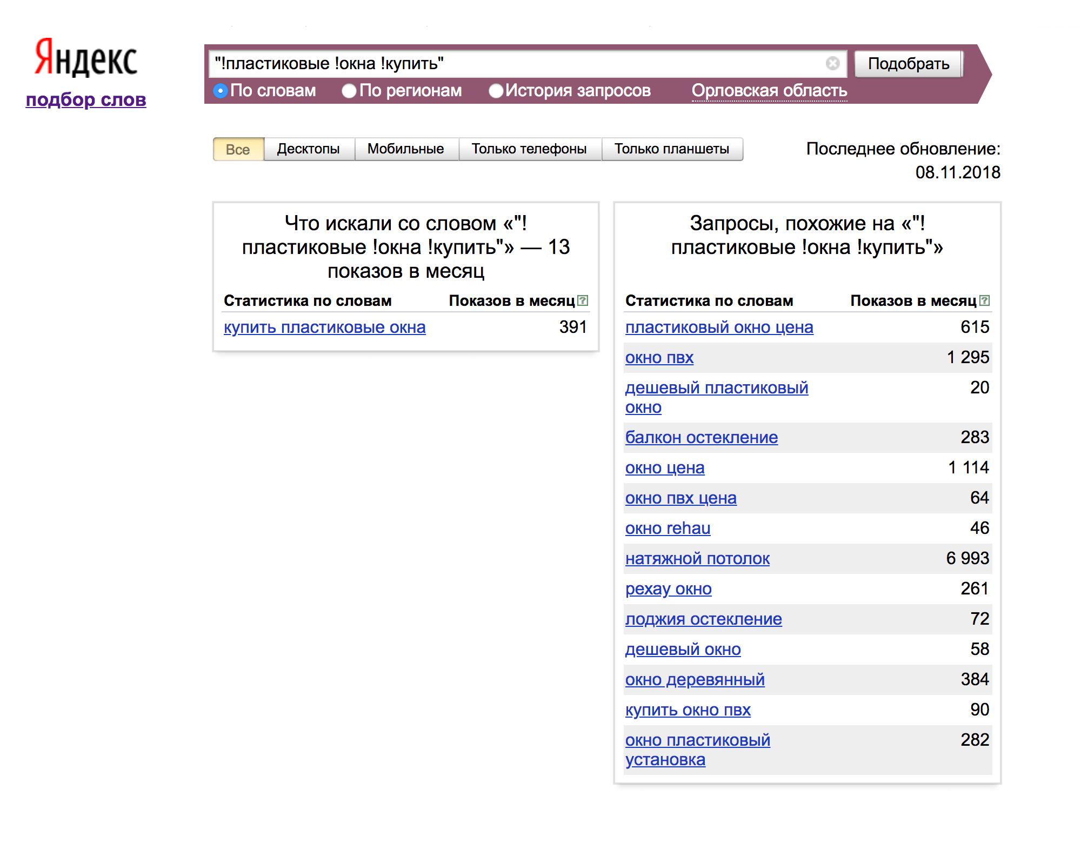This screenshot has width=1081, height=856.
Task: Open the 'окно цена' link
Action: pos(665,468)
